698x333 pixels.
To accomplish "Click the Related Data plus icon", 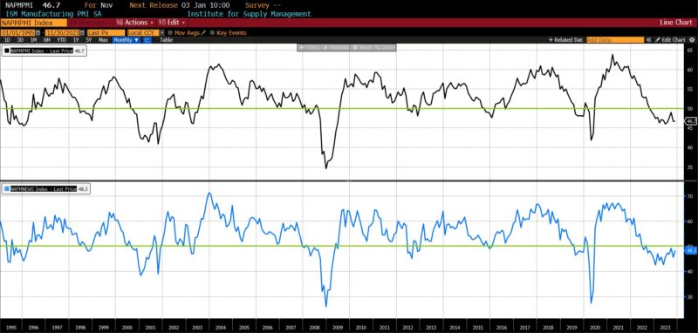I will (x=551, y=39).
